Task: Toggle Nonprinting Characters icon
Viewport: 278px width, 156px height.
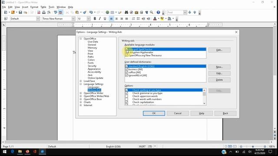Action: point(147,13)
